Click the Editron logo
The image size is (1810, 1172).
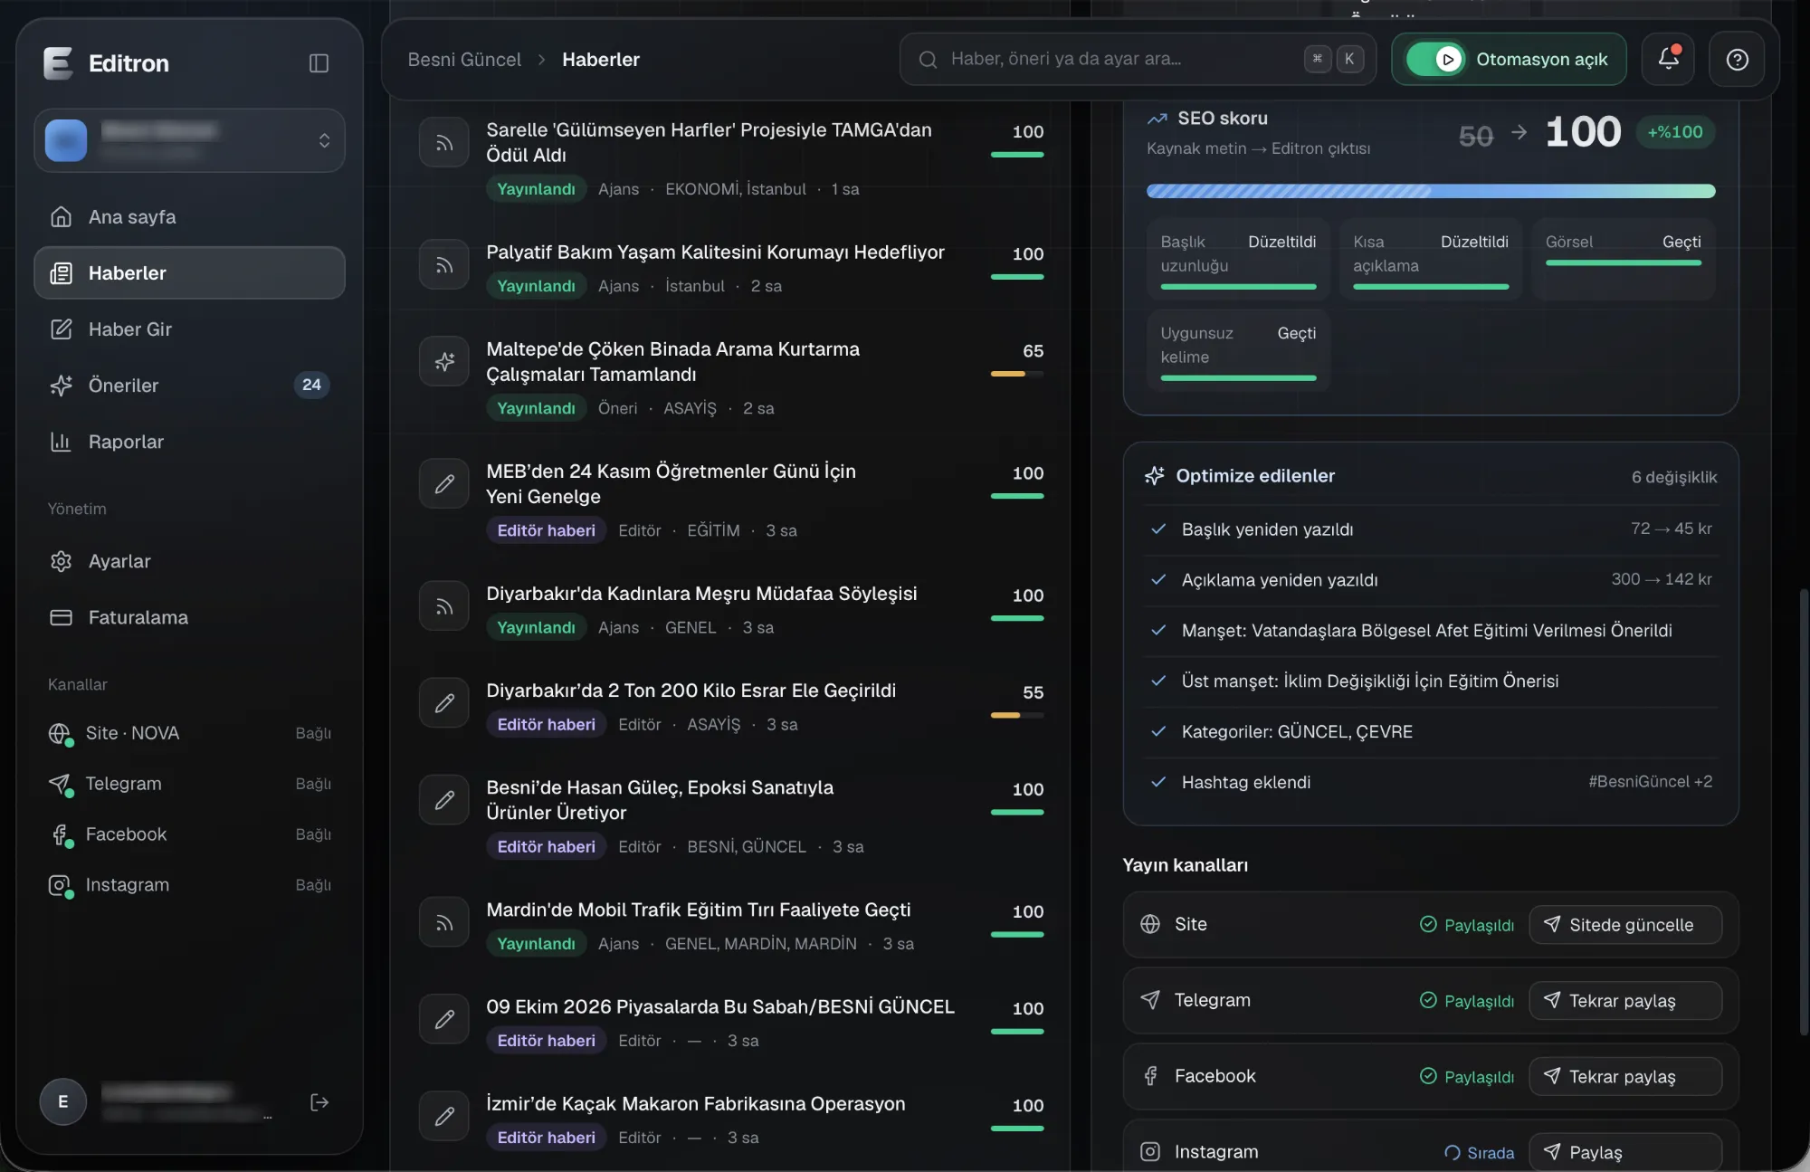[x=58, y=63]
